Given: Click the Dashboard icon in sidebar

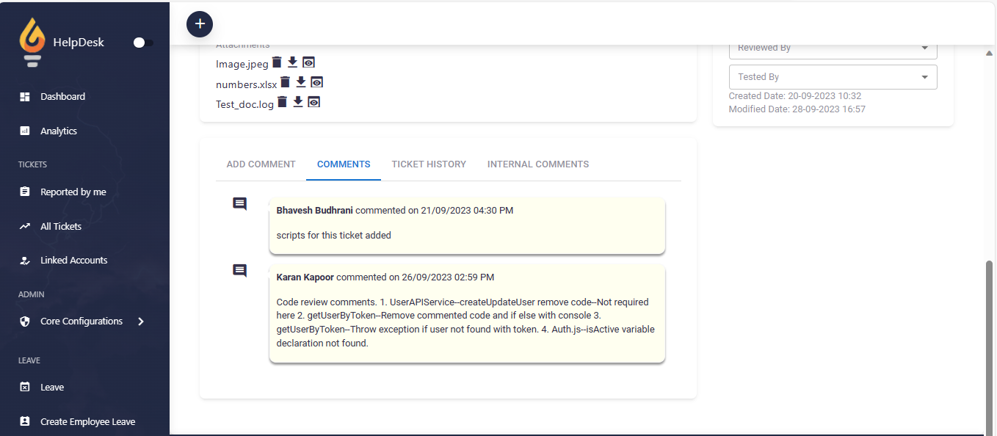Looking at the screenshot, I should (25, 97).
